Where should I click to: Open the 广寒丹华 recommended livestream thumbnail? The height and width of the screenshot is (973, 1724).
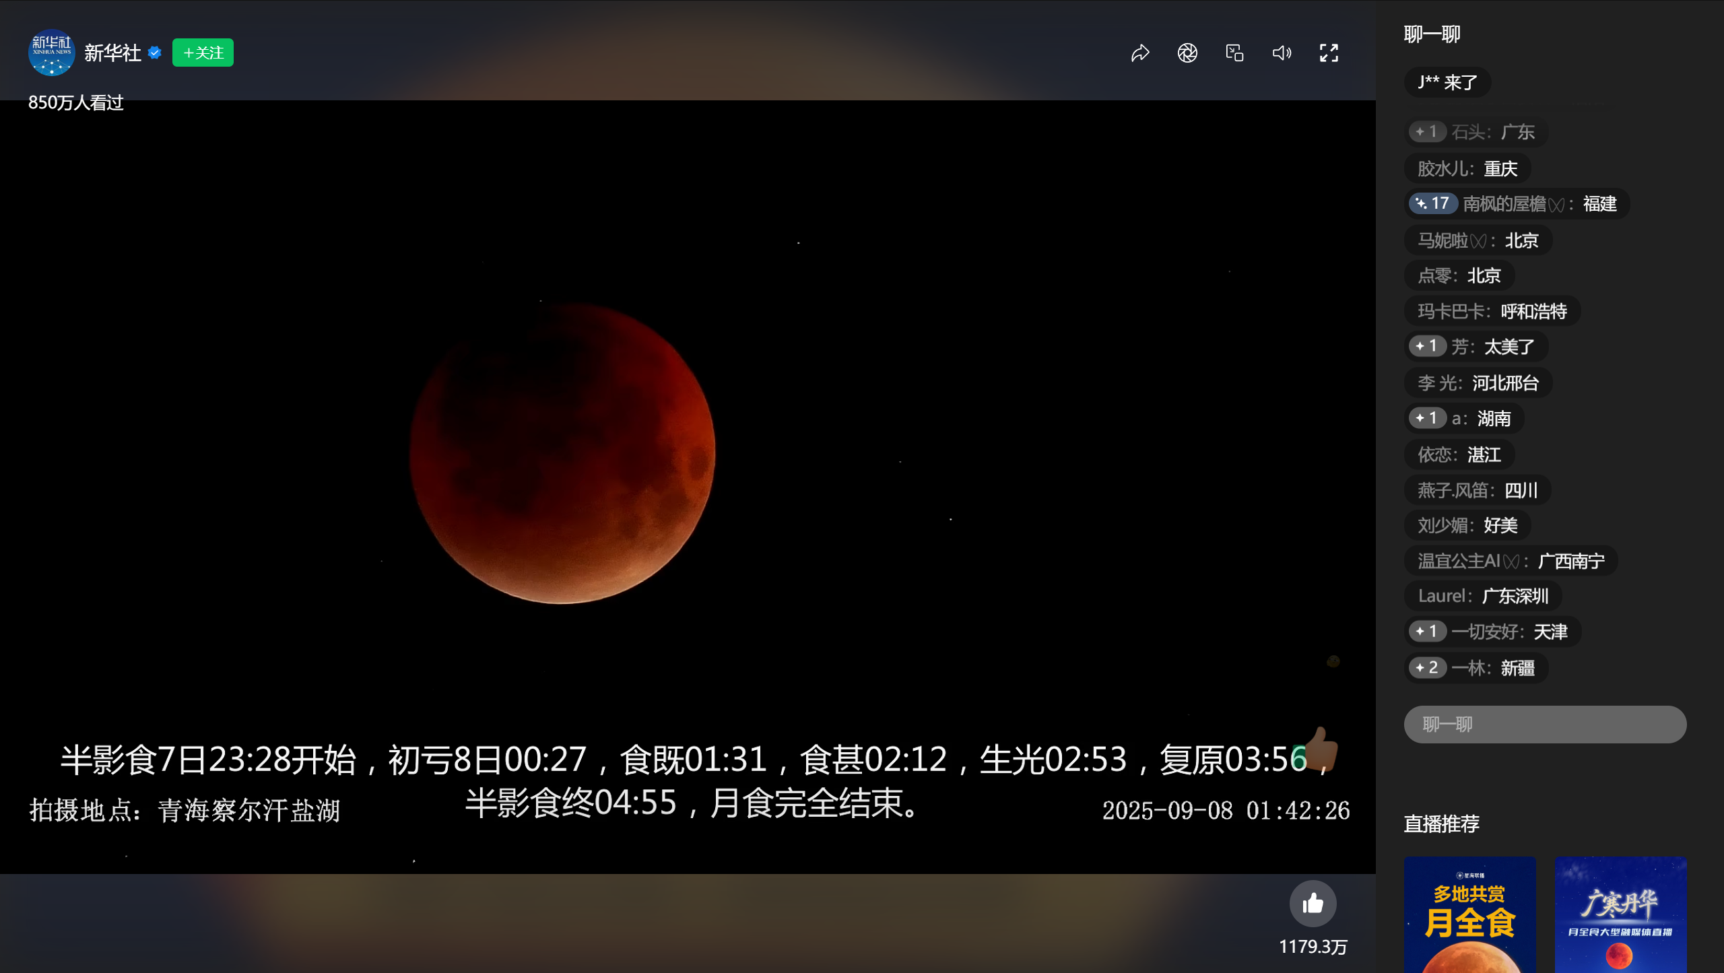pos(1620,914)
